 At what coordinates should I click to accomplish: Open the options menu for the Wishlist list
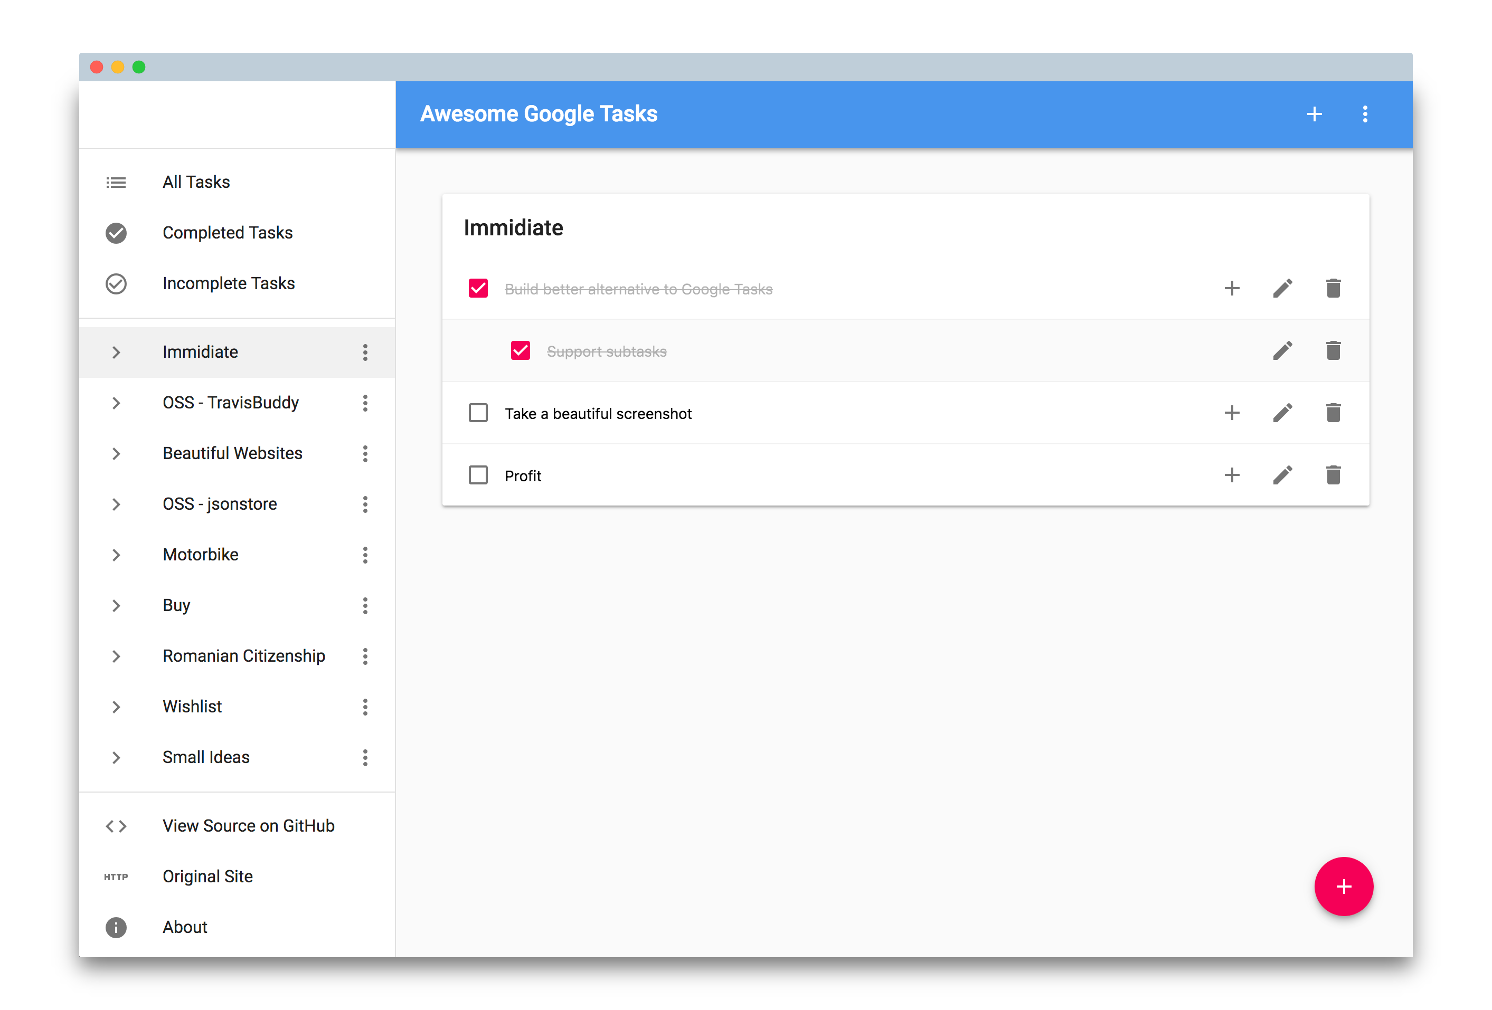tap(365, 707)
